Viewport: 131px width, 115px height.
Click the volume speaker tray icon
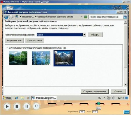click(114, 98)
